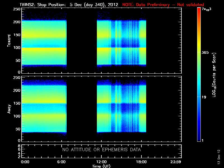Click the '18:00' time axis label

141,162
